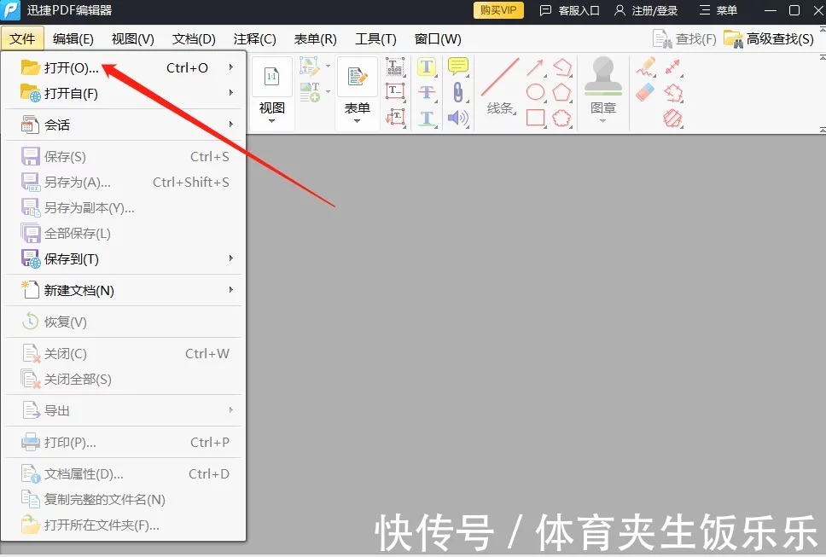Expand the 打开自(F) submenu arrow
The image size is (826, 557).
coord(230,93)
